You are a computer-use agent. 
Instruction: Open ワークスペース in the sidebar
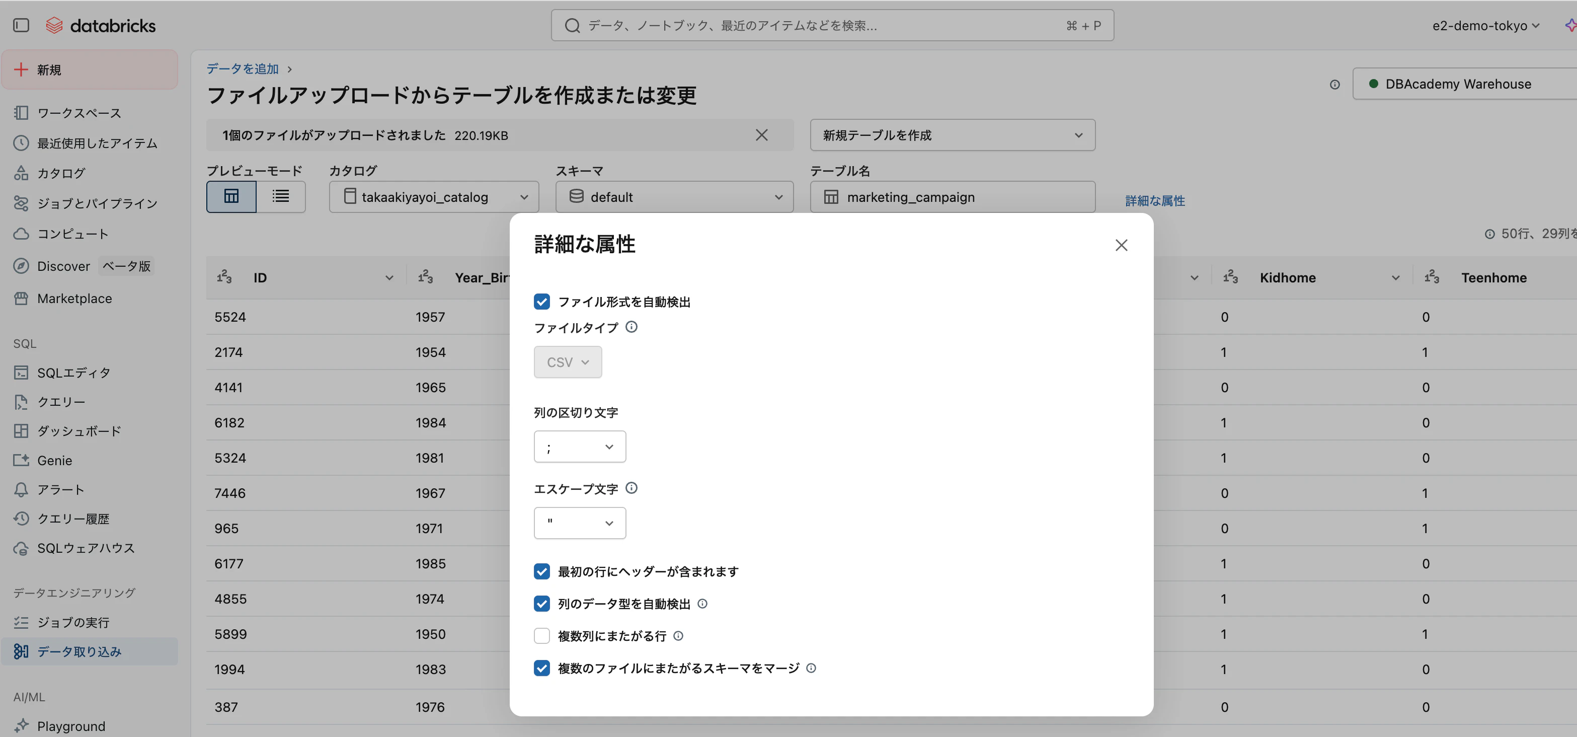coord(90,113)
